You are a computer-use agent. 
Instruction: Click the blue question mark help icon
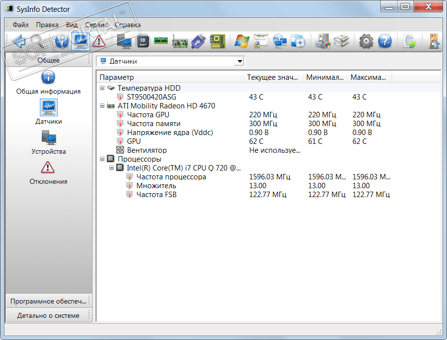click(385, 42)
